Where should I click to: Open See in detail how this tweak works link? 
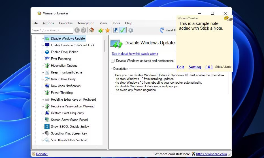tap(135, 54)
